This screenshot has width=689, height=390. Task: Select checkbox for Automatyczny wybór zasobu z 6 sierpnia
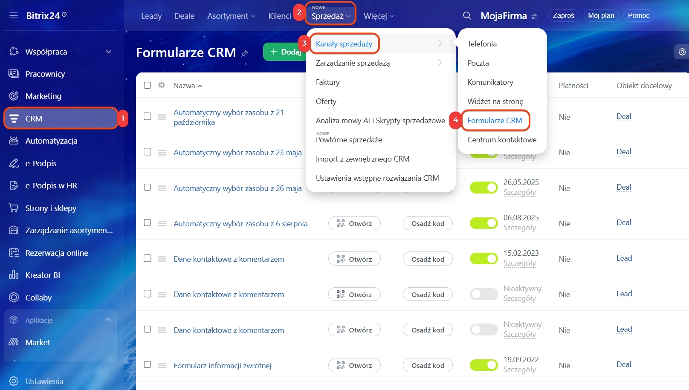[148, 222]
